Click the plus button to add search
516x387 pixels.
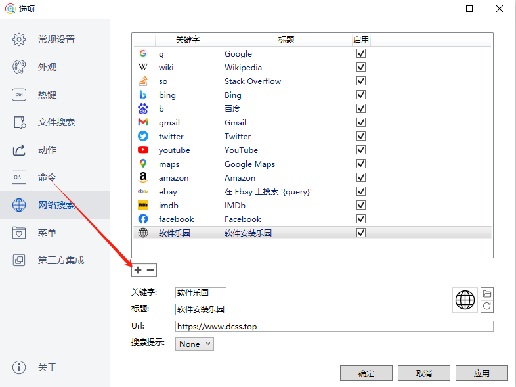click(x=138, y=270)
